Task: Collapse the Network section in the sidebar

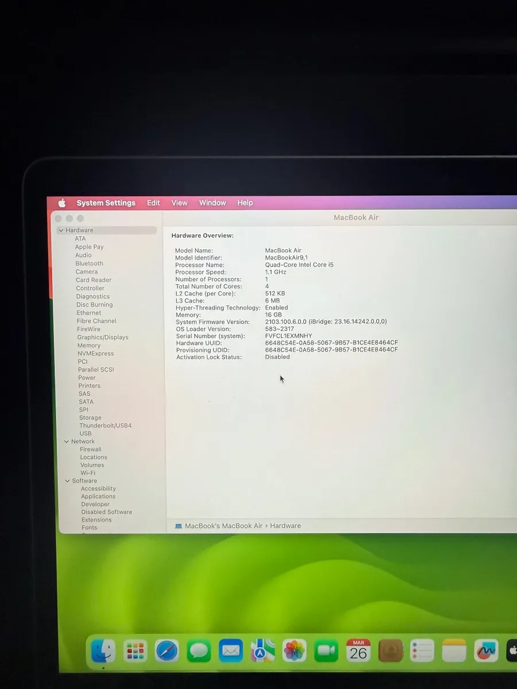Action: pos(67,441)
